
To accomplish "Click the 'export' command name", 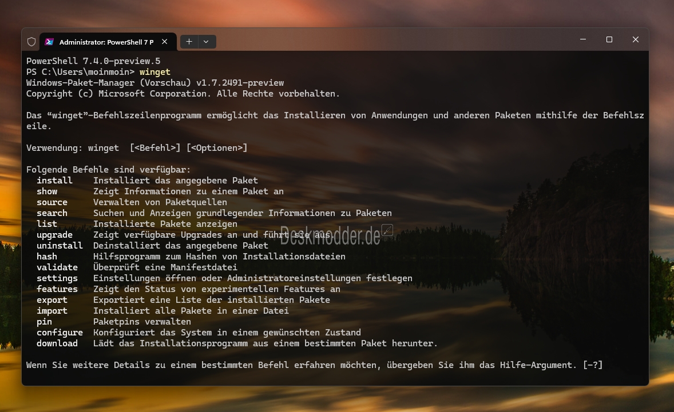I will (x=52, y=300).
